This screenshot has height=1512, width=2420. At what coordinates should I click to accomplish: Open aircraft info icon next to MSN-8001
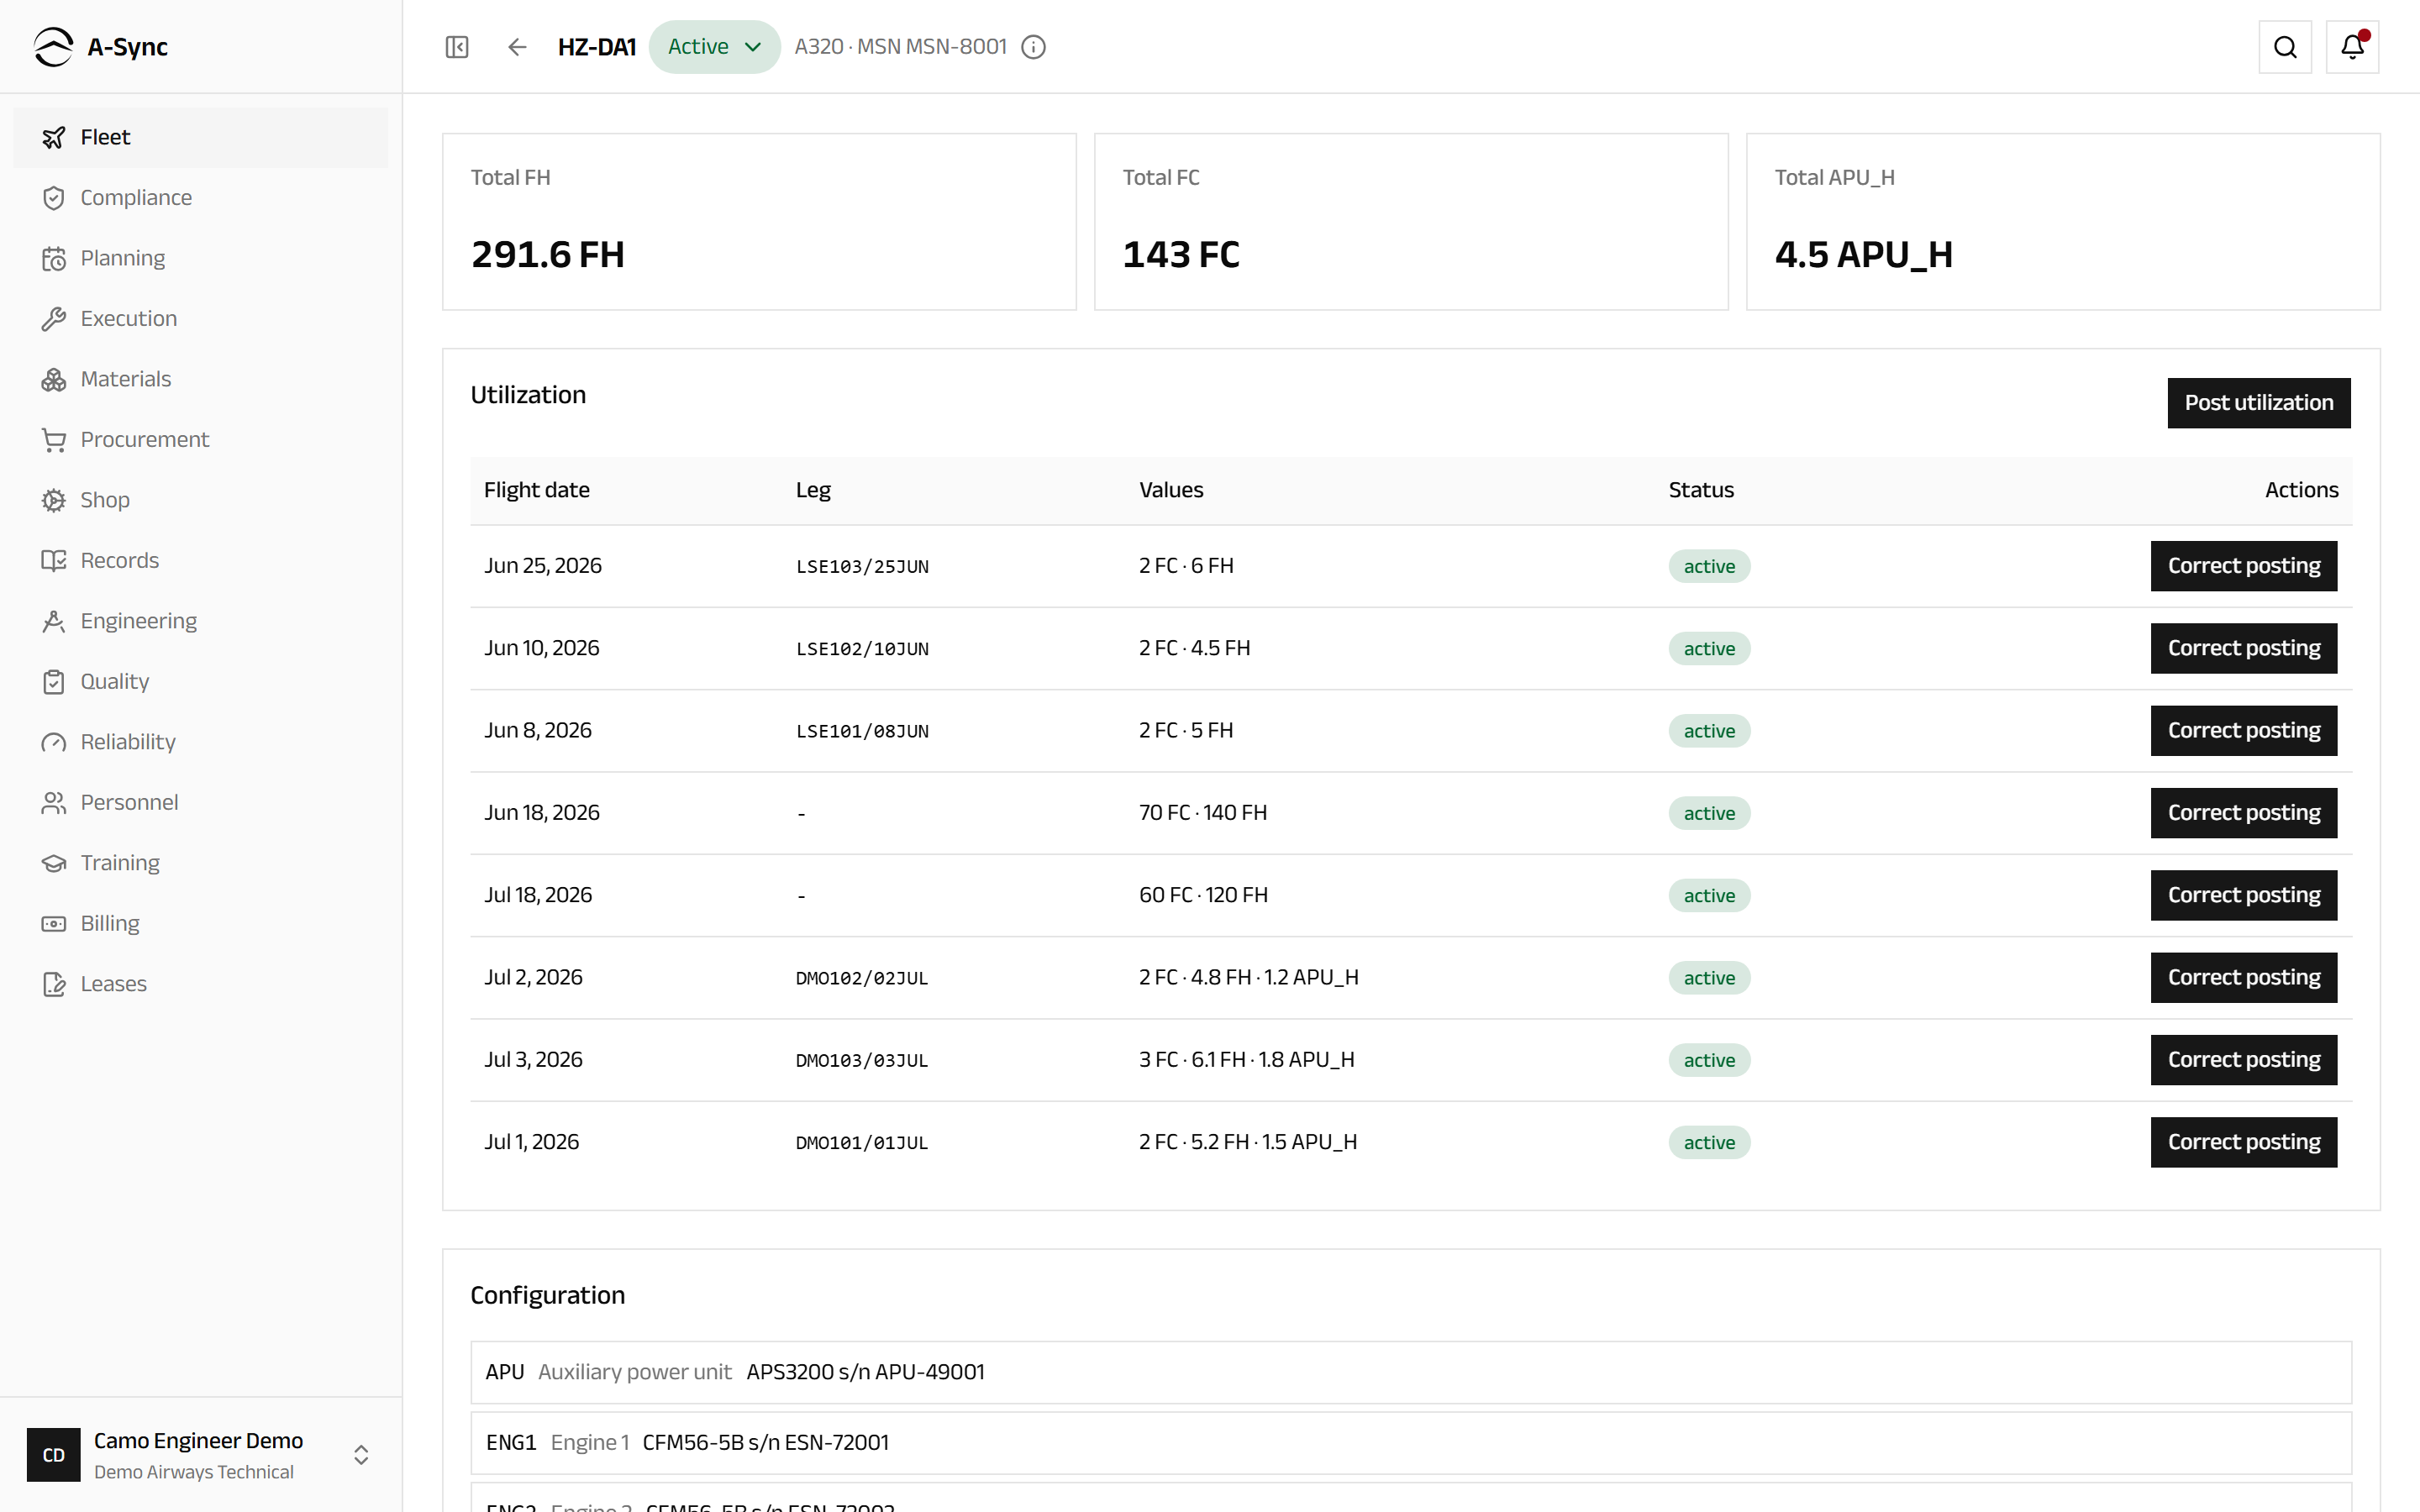point(1034,47)
